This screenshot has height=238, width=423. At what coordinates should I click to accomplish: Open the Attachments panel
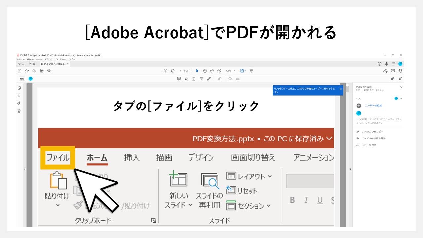19,103
